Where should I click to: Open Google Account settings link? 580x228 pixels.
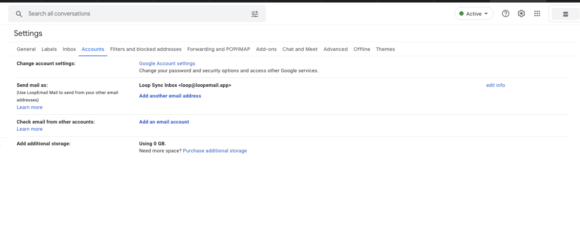tap(167, 63)
